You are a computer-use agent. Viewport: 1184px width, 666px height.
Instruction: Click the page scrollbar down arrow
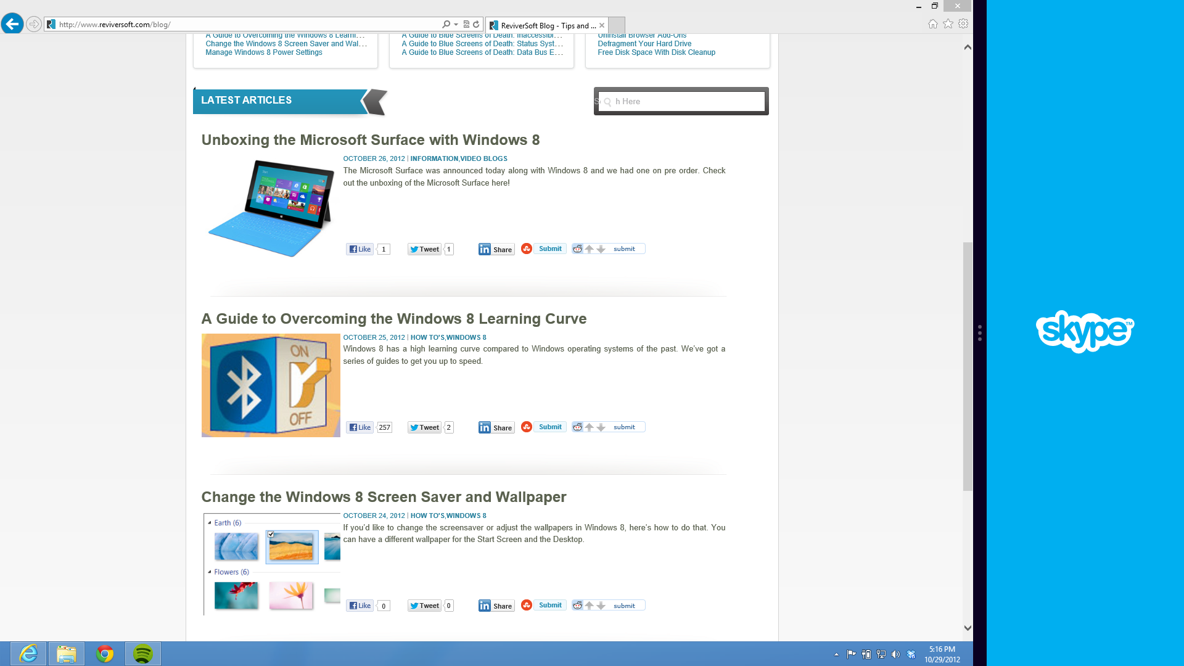tap(968, 628)
